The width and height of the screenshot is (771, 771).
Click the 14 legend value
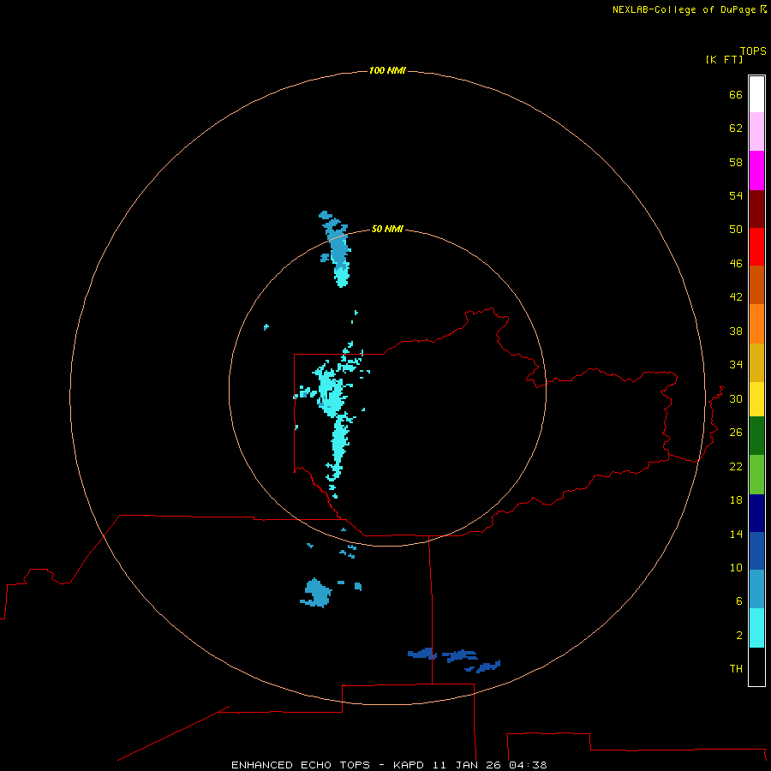tap(736, 534)
